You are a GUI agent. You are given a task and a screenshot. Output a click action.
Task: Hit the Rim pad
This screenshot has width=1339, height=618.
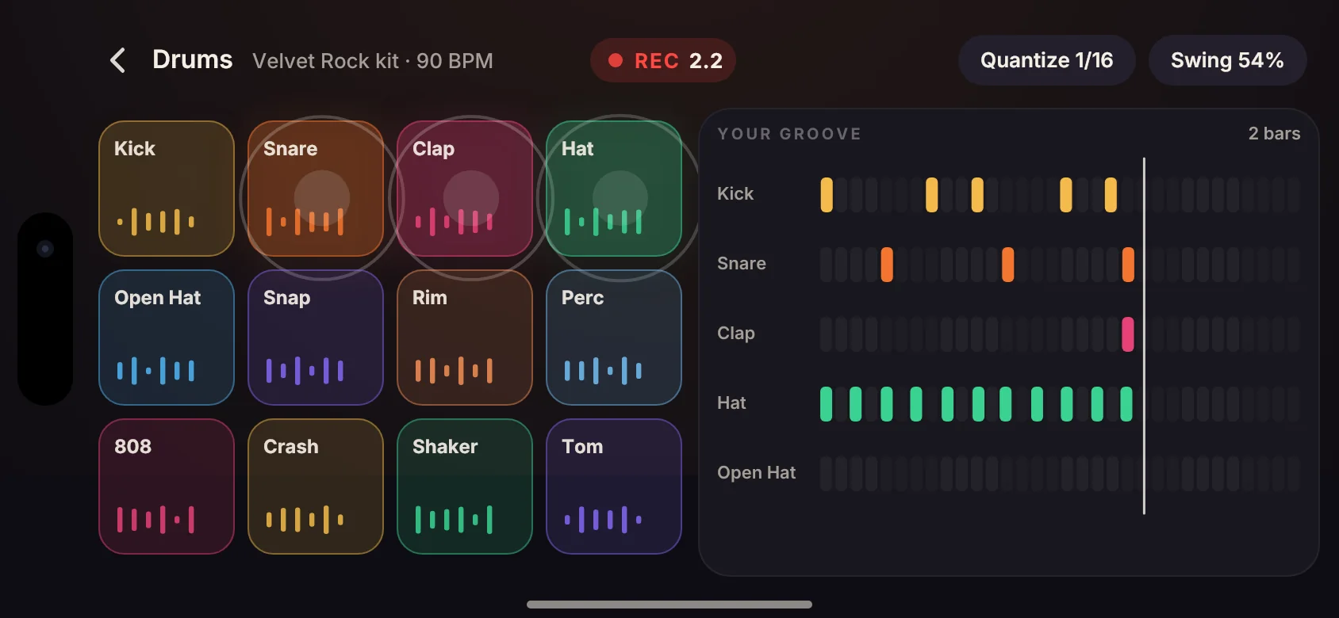465,338
